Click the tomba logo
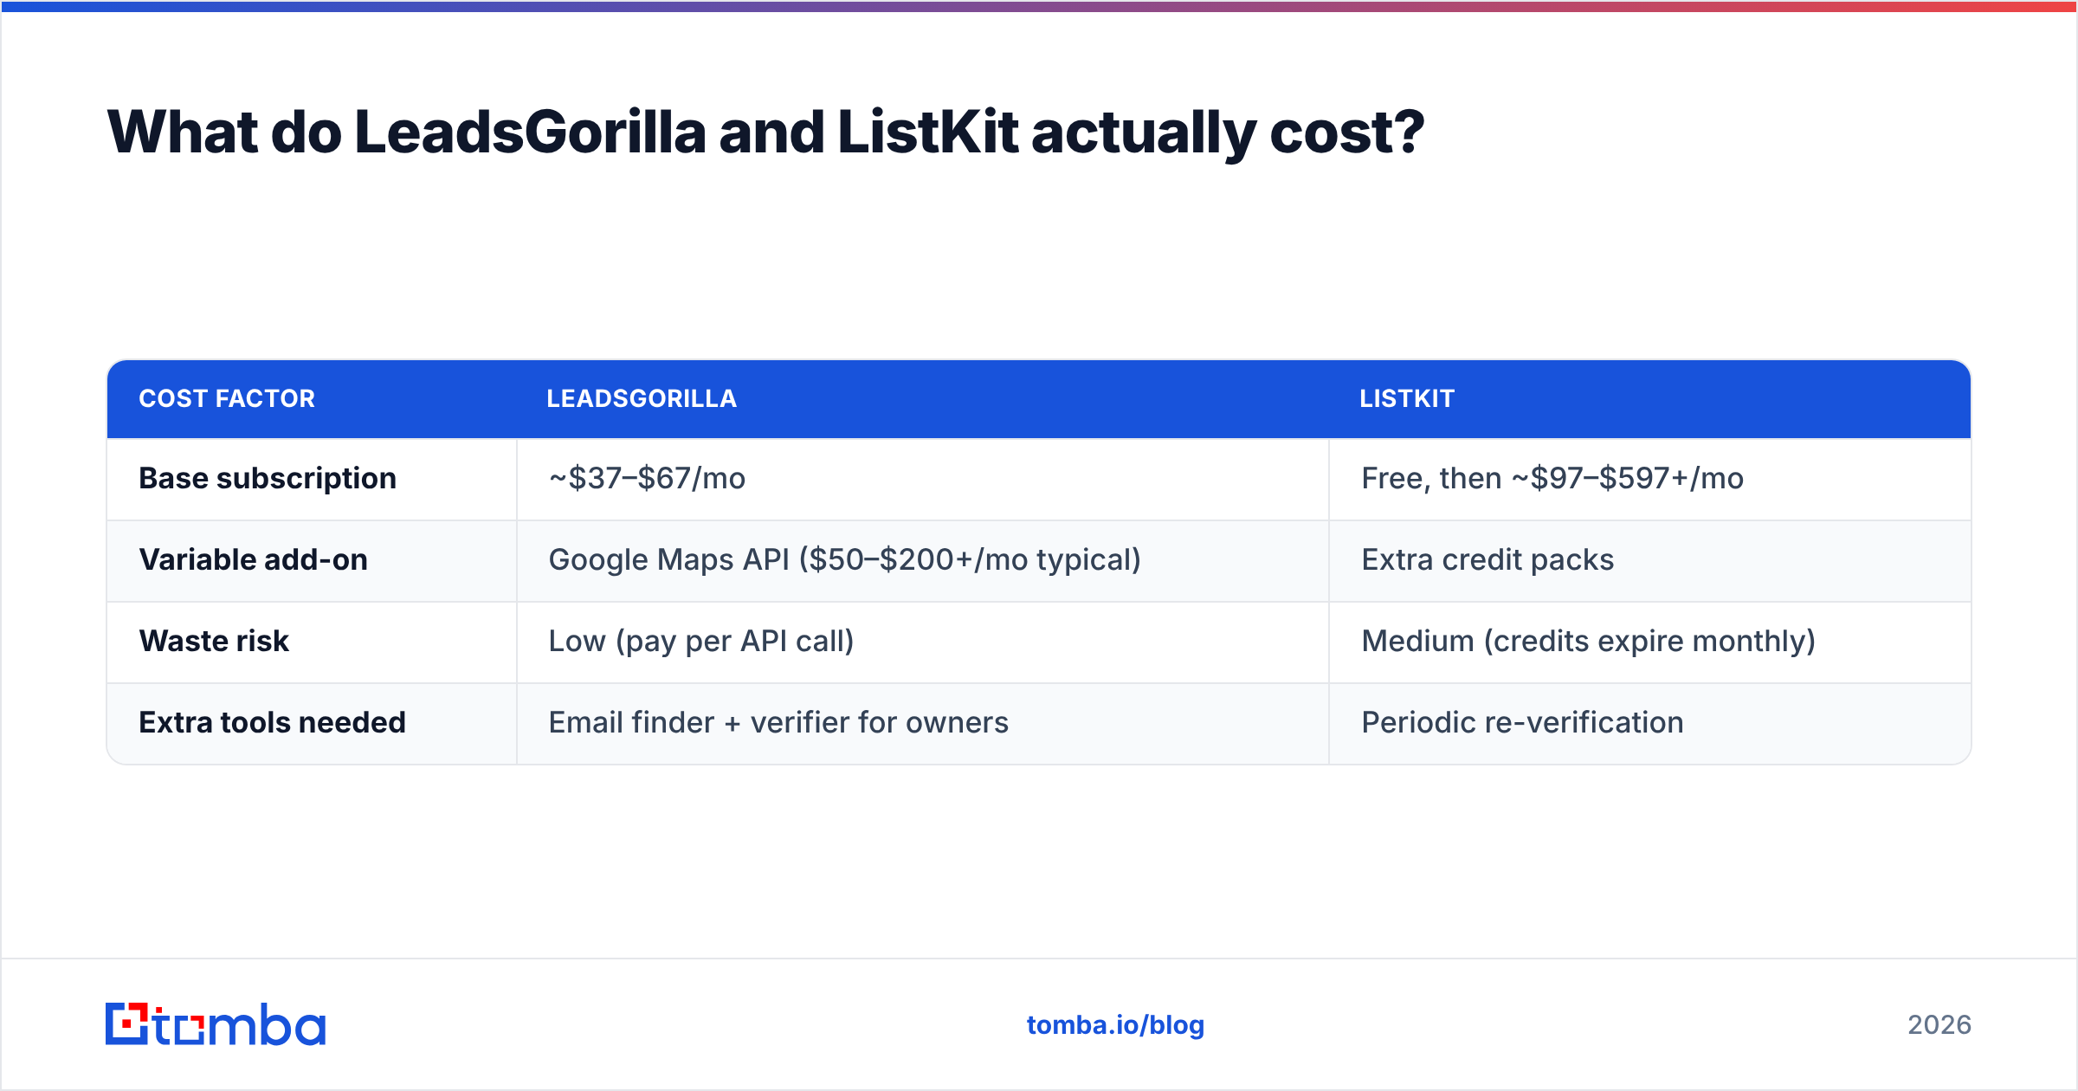Image resolution: width=2078 pixels, height=1091 pixels. [216, 1024]
